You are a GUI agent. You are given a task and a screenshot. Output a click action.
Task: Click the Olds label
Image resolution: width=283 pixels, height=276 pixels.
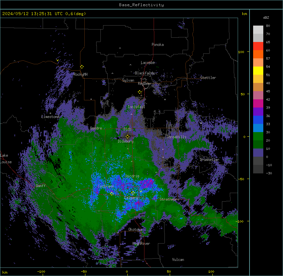pyautogui.click(x=127, y=129)
